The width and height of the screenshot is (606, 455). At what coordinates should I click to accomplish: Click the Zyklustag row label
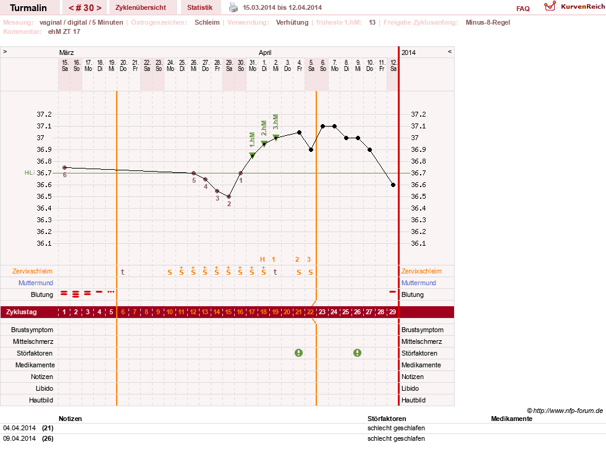(21, 312)
